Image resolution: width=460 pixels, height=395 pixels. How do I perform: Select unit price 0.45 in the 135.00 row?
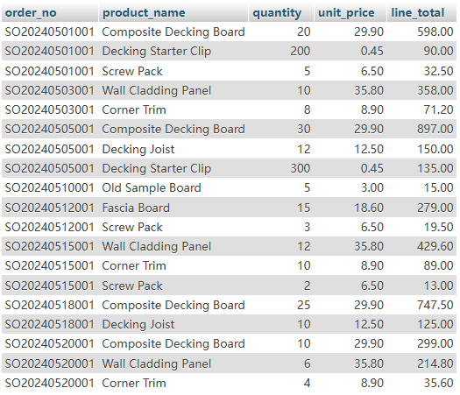pyautogui.click(x=372, y=168)
